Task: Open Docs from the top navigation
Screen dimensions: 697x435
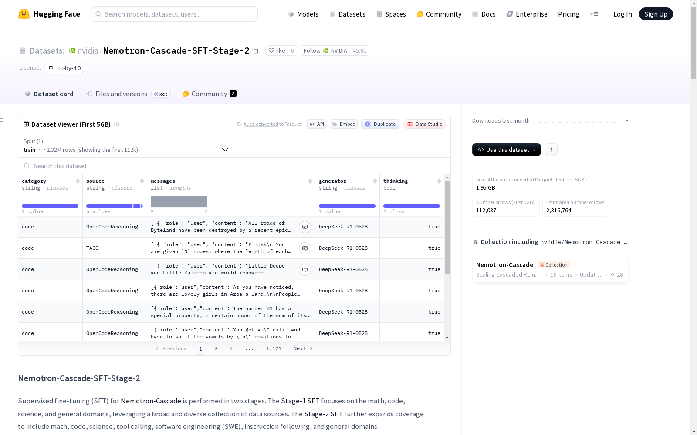Action: click(x=484, y=14)
